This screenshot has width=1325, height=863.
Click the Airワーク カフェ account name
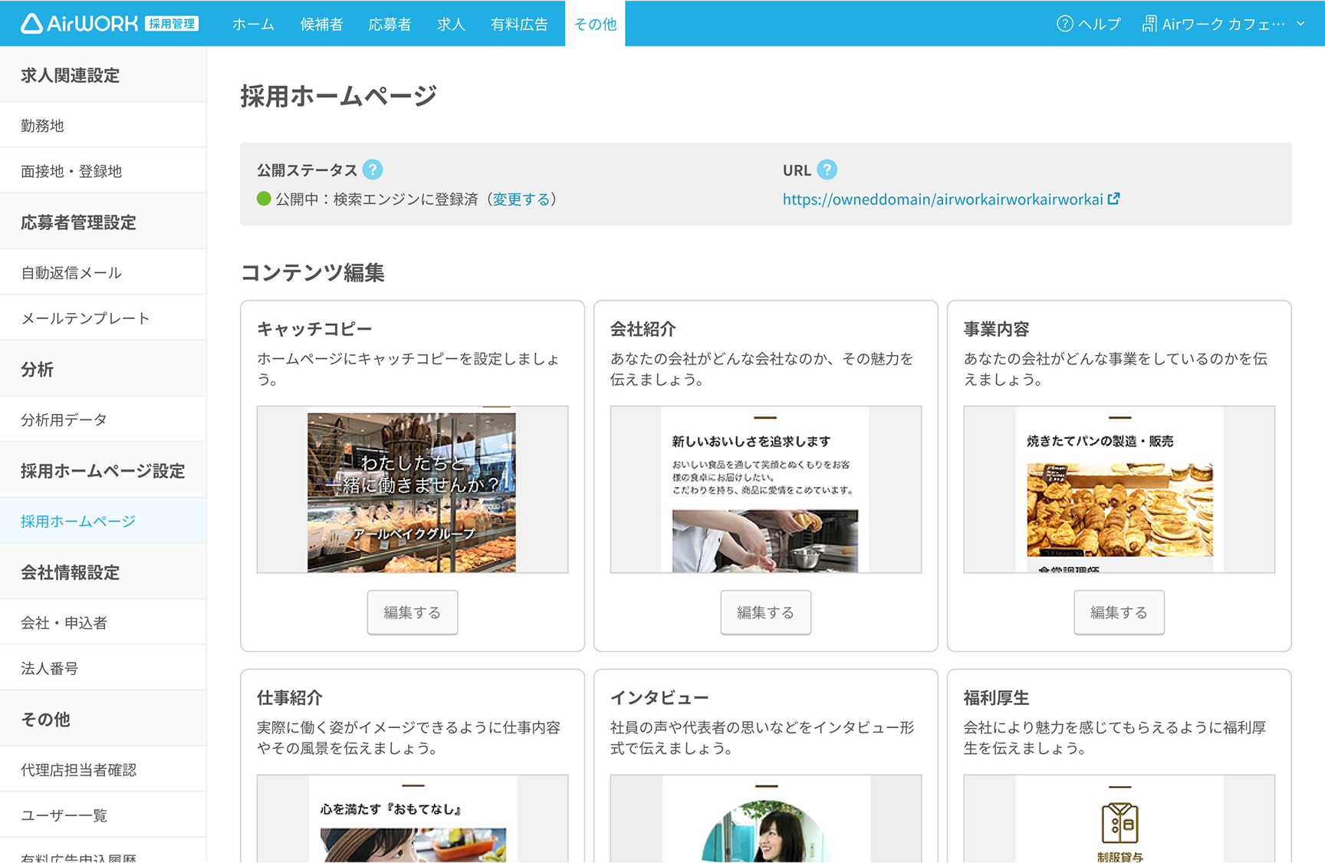click(1224, 24)
